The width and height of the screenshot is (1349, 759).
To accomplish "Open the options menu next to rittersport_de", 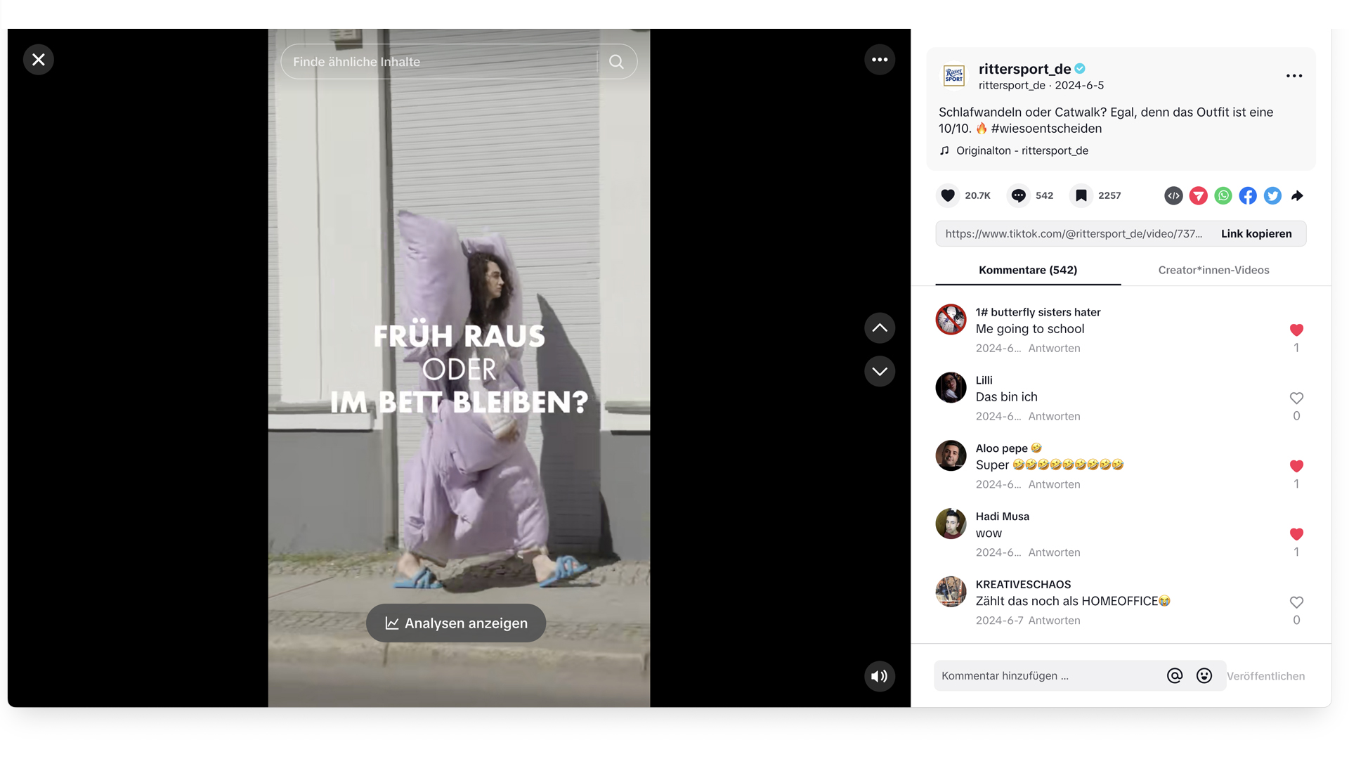I will tap(1293, 76).
